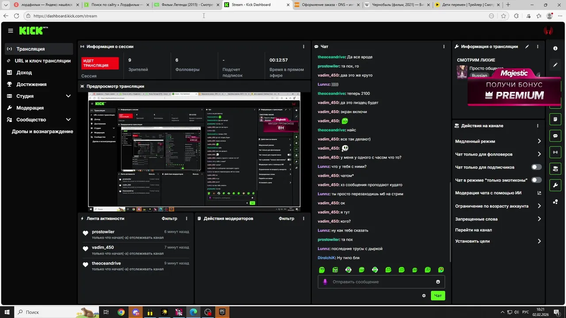Open Epic Games launcher from taskbar
This screenshot has width=566, height=318.
click(x=222, y=312)
